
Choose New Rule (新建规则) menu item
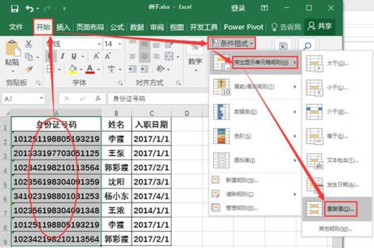click(x=255, y=180)
